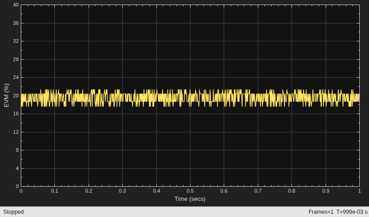Click the y-axis tick label 4
This screenshot has width=369, height=217.
click(x=17, y=168)
